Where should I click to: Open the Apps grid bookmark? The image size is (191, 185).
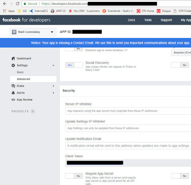coord(9,11)
